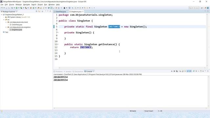This screenshot has width=210, height=118.
Task: Collapse the src folder node
Action: coord(4,20)
